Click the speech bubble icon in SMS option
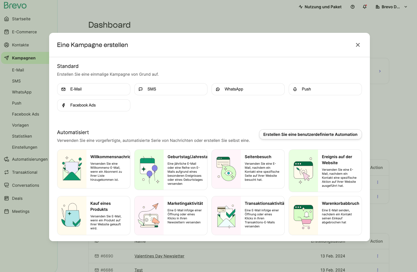Viewport: 417px width, 272px height. (141, 89)
